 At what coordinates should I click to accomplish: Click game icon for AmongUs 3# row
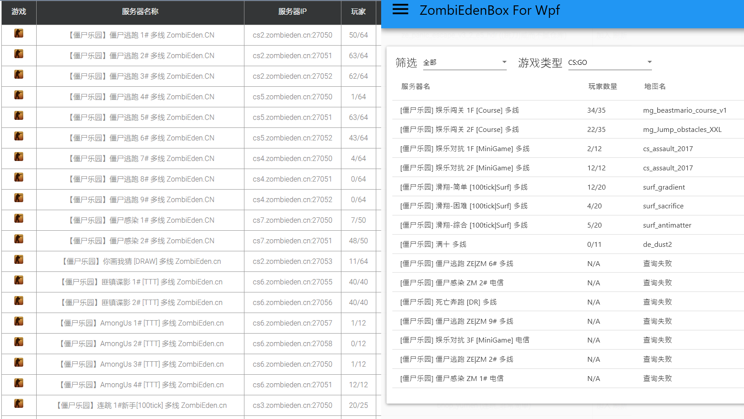(x=19, y=362)
